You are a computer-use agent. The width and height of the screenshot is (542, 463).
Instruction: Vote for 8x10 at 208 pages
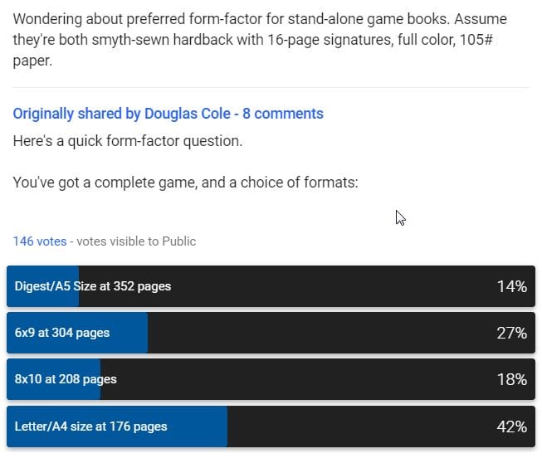pos(271,379)
